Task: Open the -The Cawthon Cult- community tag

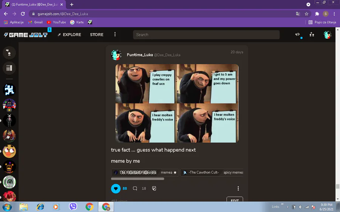Action: [212, 172]
